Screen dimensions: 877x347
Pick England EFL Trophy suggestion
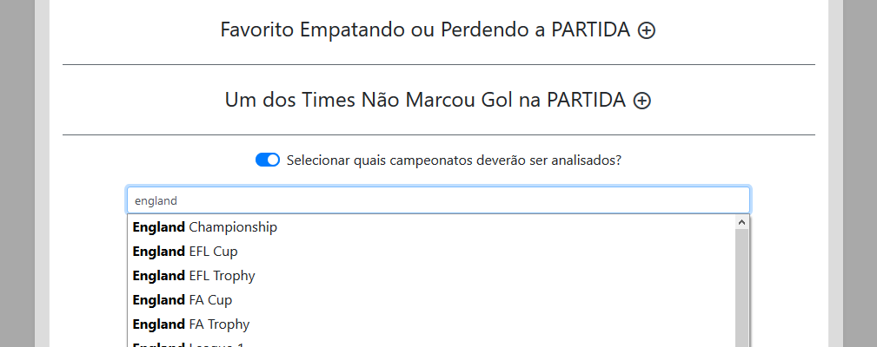(x=194, y=276)
